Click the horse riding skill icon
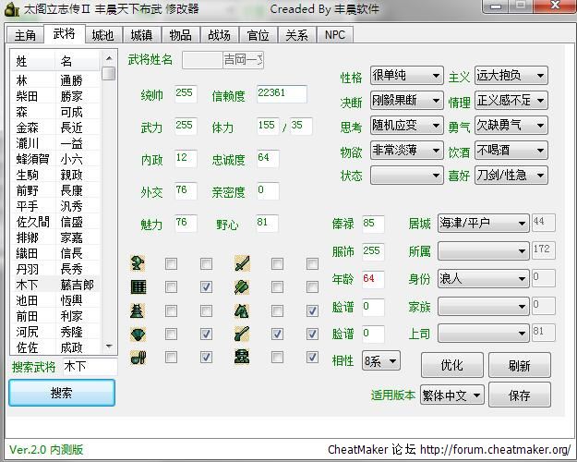Viewport: 577px width, 462px height. coord(242,310)
